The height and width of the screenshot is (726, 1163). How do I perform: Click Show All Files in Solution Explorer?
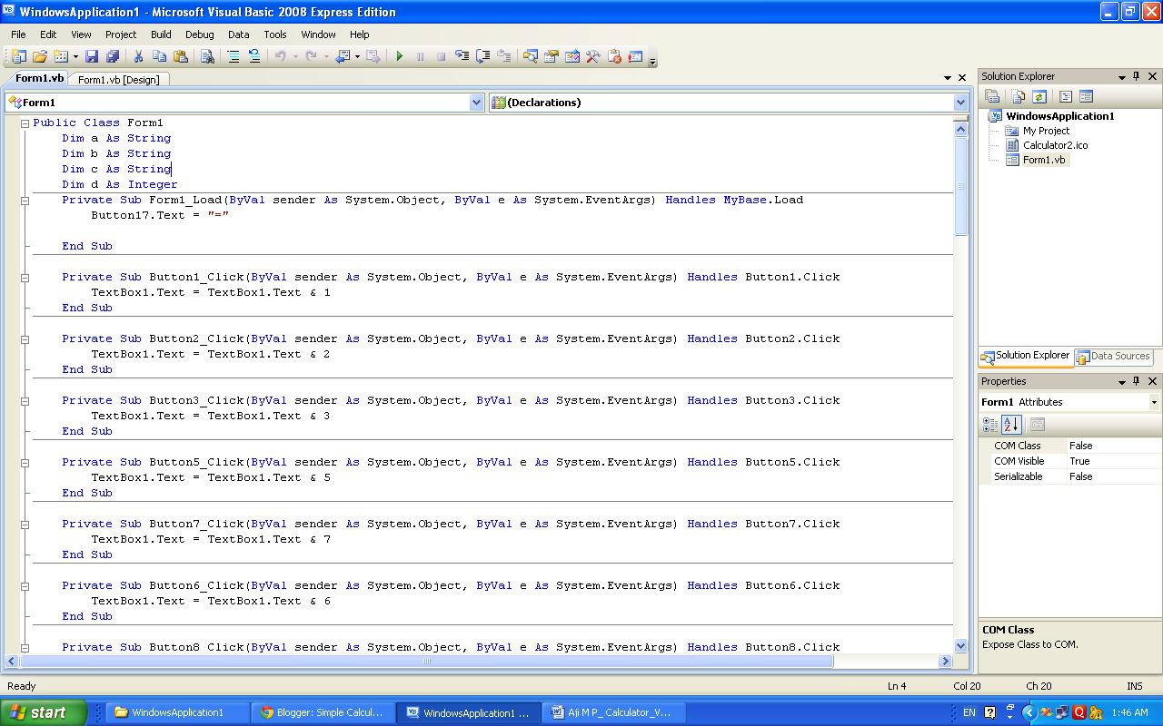coord(1018,96)
